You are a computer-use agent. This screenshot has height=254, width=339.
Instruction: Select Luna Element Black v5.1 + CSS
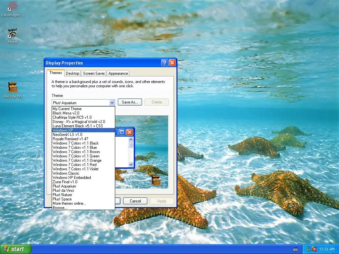[83, 126]
